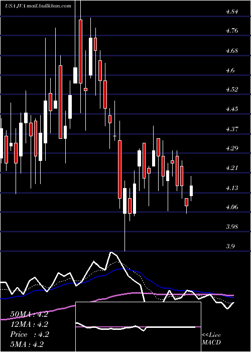This screenshot has height=352, width=251.
Task: Click the 4.52 price axis label
Action: (232, 90)
